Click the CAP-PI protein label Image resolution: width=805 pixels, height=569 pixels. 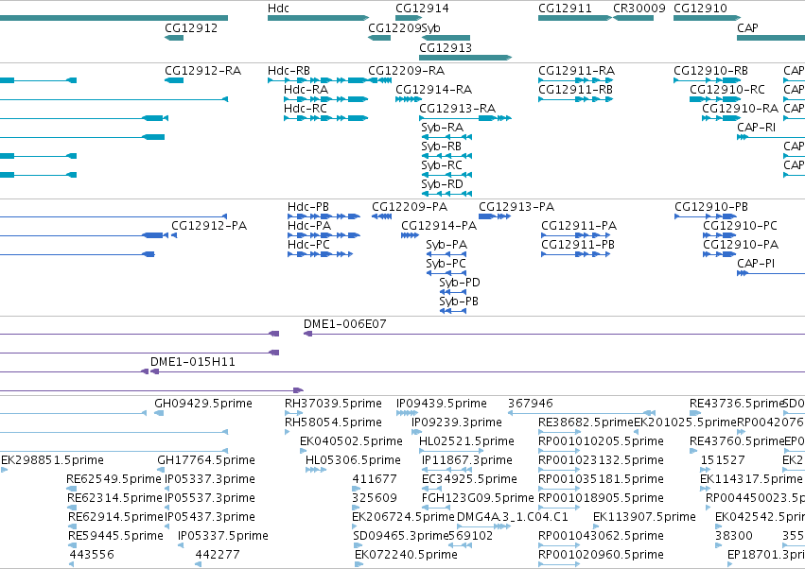pyautogui.click(x=756, y=265)
